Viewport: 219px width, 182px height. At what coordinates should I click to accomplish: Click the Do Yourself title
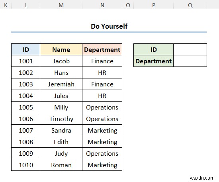click(x=109, y=26)
